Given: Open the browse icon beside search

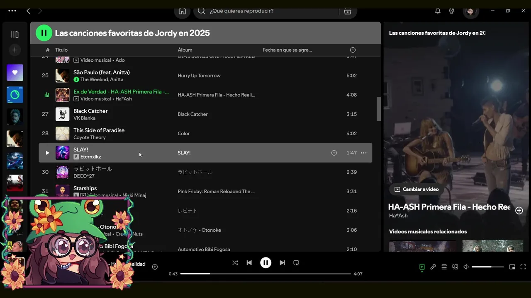Looking at the screenshot, I should [348, 11].
